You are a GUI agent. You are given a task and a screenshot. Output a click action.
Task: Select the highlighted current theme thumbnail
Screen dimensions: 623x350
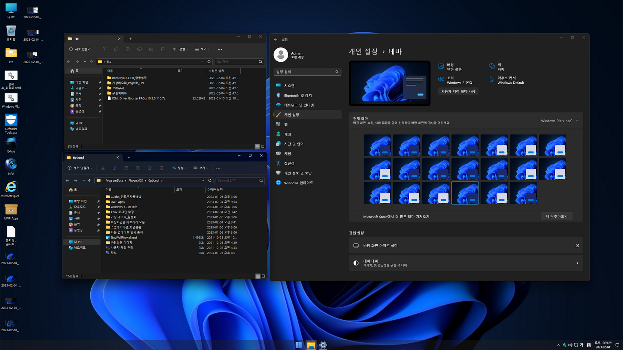tap(465, 193)
